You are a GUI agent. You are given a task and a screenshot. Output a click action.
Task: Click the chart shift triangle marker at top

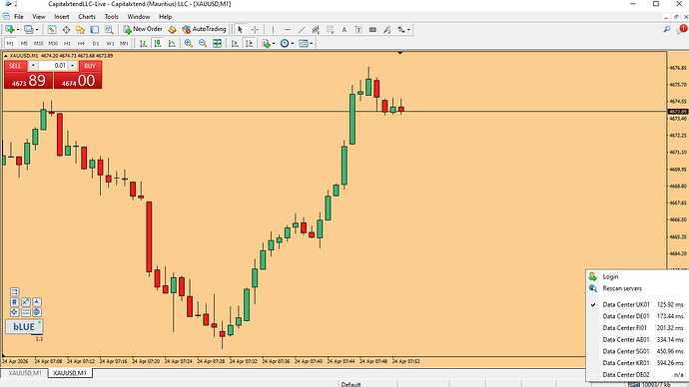[x=399, y=53]
